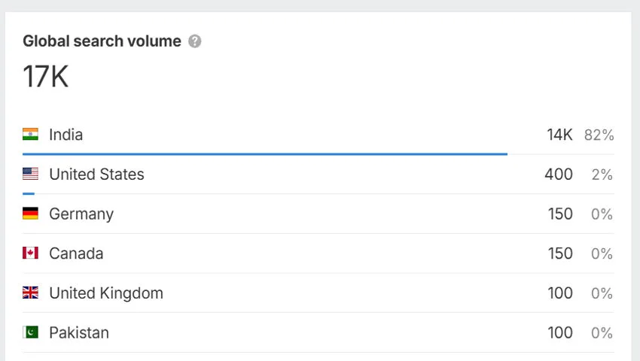The image size is (640, 361).
Task: Click the United States flag icon
Action: coord(30,174)
